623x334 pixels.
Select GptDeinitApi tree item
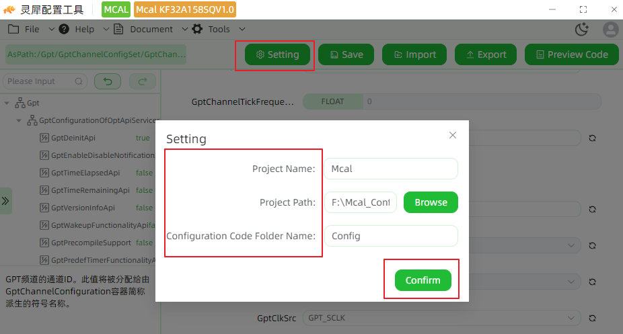point(73,138)
